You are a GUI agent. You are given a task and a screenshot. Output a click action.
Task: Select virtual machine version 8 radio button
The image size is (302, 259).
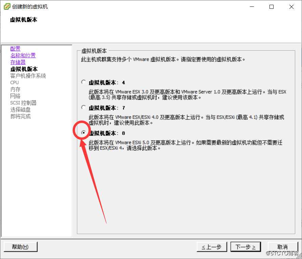83,133
